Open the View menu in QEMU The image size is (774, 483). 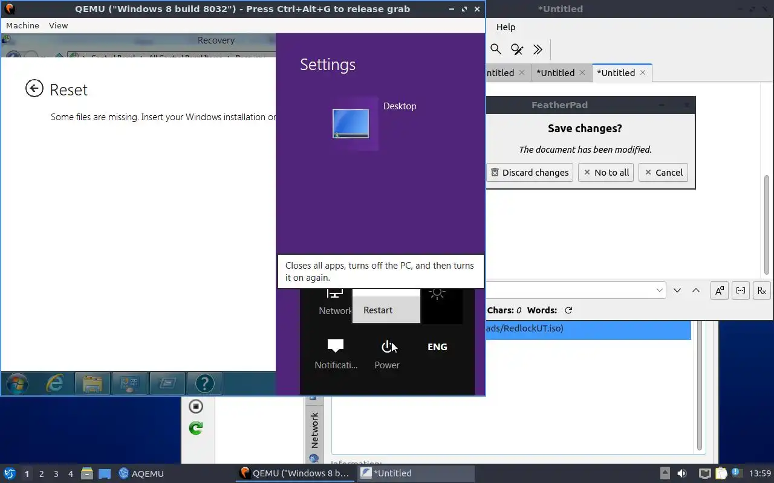pos(58,25)
